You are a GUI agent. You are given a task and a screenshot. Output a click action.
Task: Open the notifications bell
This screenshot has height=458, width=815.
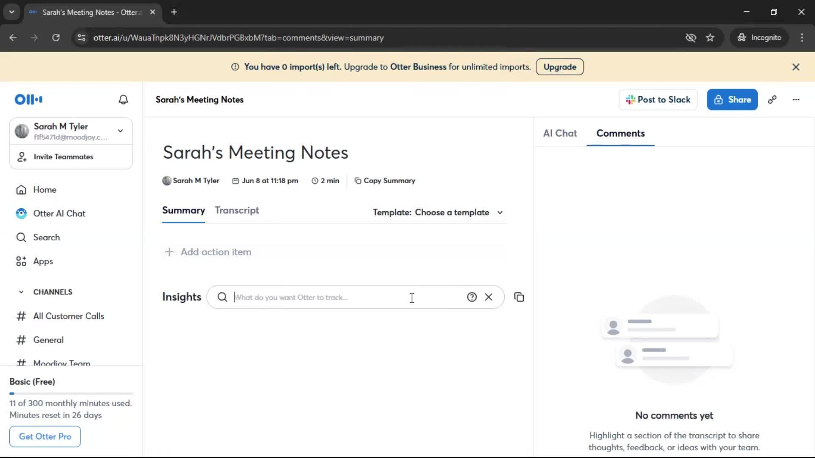click(123, 100)
